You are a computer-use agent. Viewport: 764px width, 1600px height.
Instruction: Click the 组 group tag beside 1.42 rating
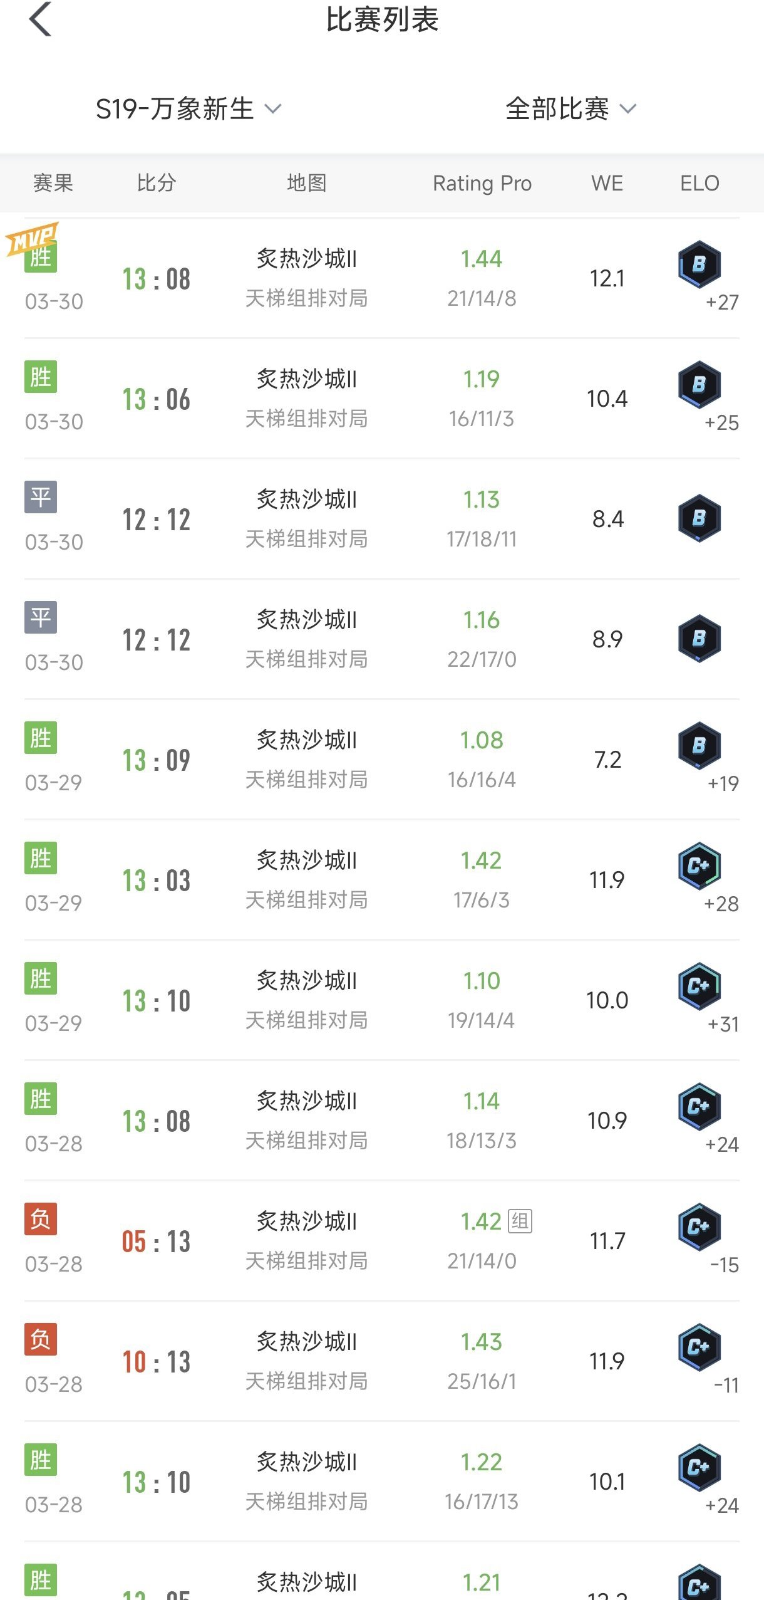click(520, 1221)
